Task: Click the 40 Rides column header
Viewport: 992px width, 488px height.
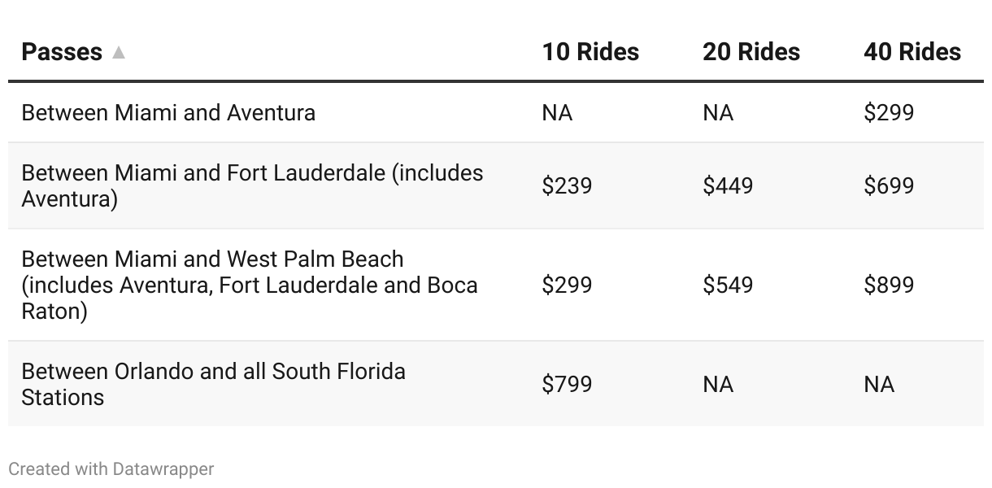Action: (x=912, y=52)
